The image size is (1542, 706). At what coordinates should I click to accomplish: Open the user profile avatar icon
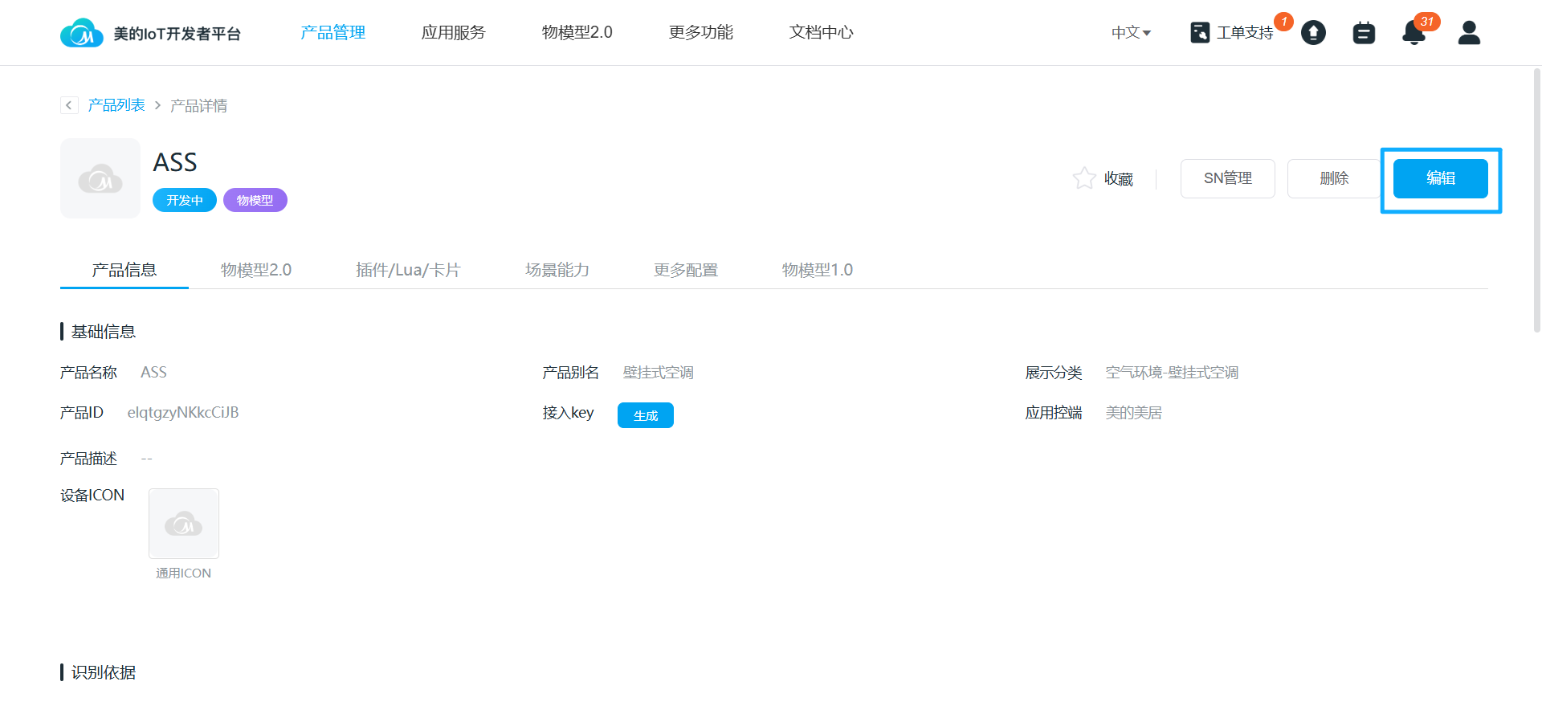tap(1469, 33)
